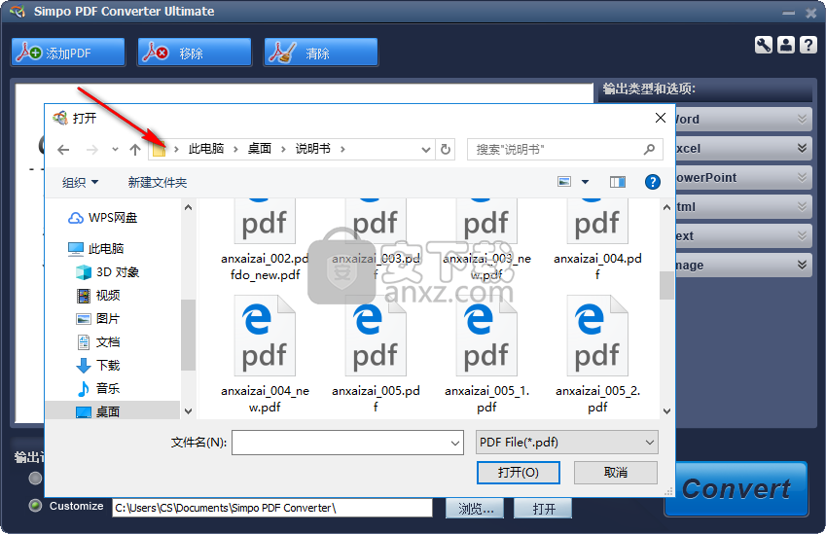
Task: Click the folder icon in address bar
Action: (160, 150)
